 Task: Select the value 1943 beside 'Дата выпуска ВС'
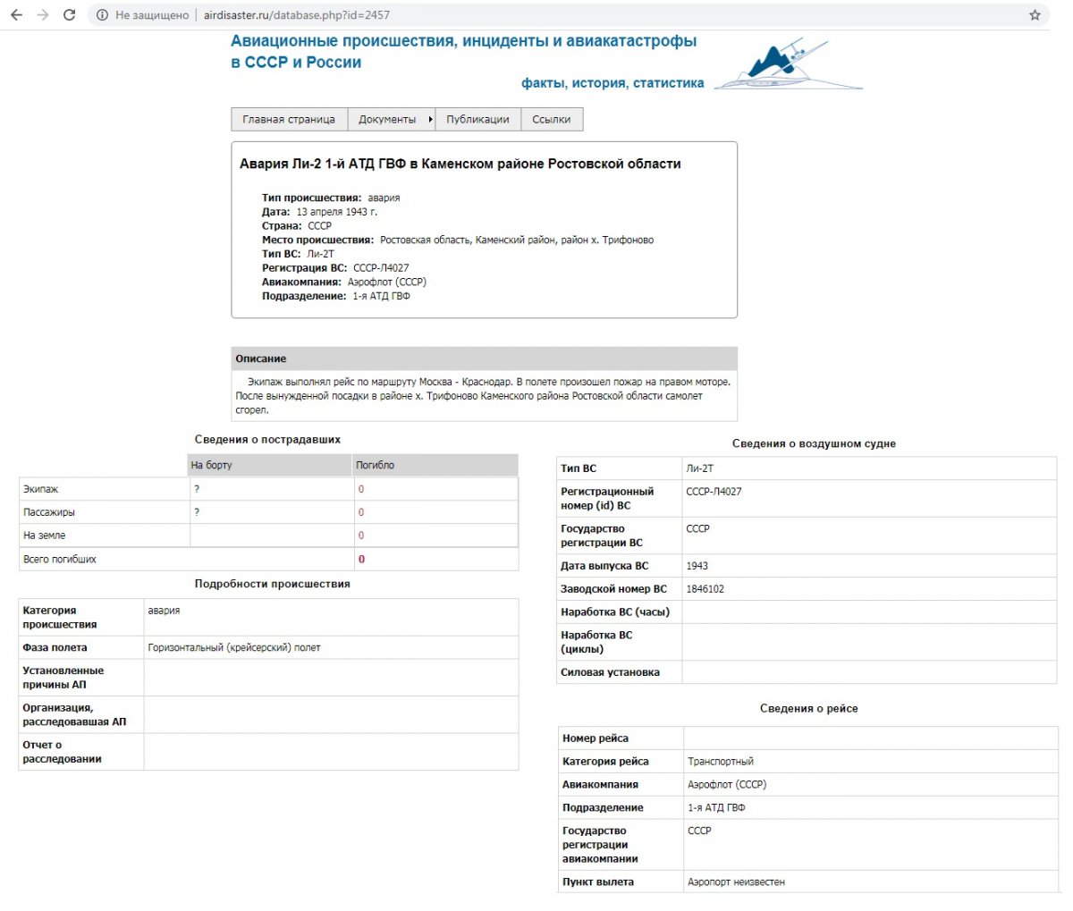tap(697, 566)
